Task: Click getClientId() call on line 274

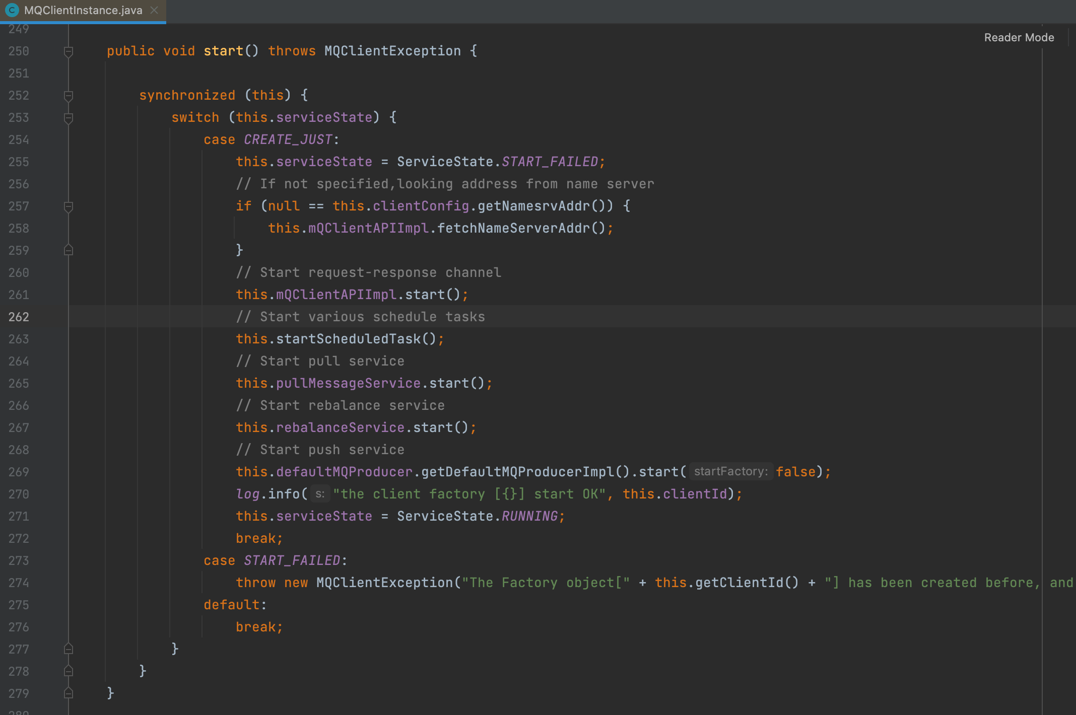Action: pyautogui.click(x=747, y=583)
